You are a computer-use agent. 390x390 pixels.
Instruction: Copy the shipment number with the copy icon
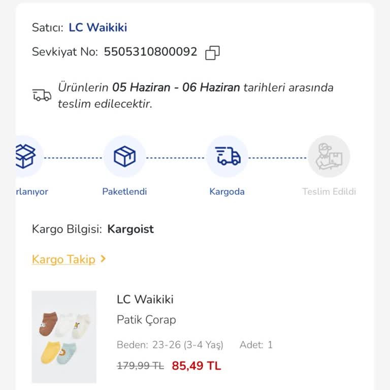point(212,53)
